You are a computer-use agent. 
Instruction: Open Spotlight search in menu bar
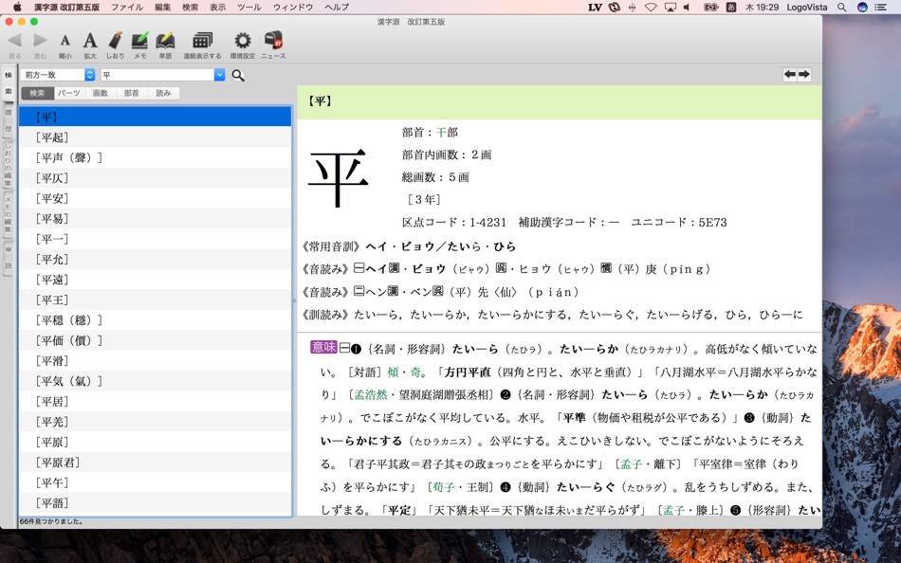pos(842,8)
